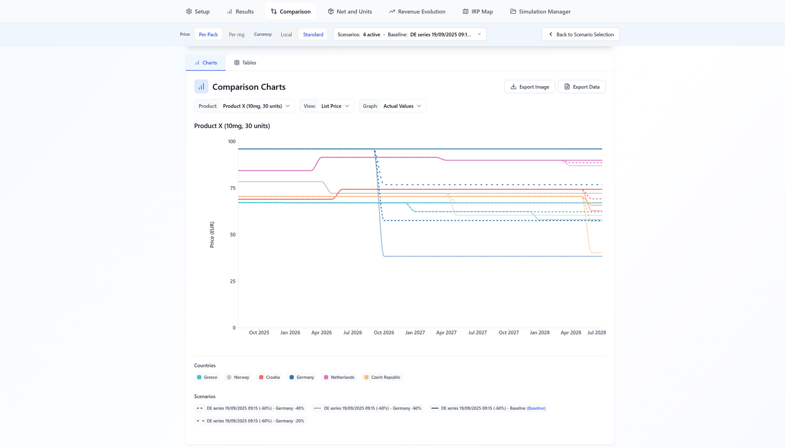The width and height of the screenshot is (785, 448).
Task: Toggle Netherlands visibility in the Countries legend
Action: point(340,377)
